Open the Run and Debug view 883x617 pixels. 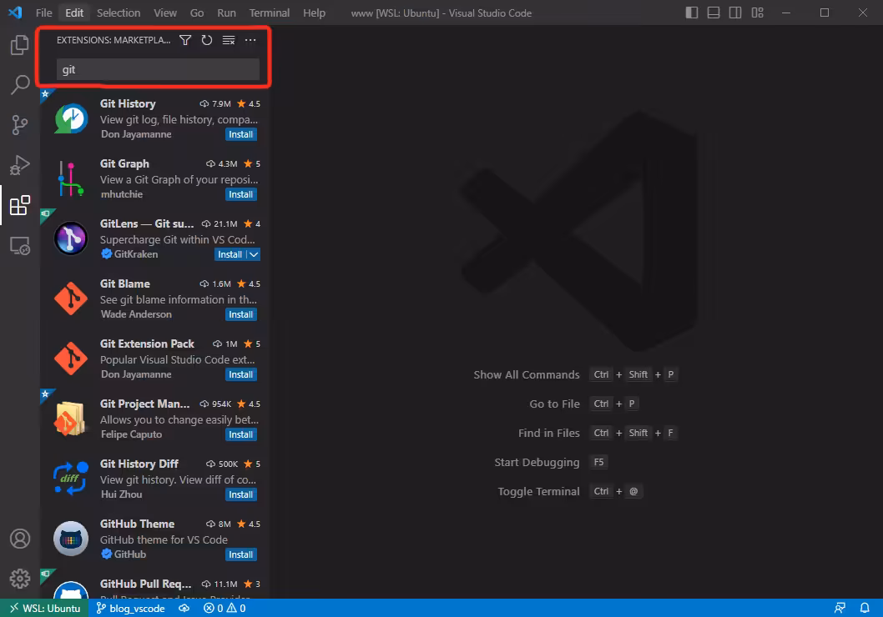click(20, 165)
